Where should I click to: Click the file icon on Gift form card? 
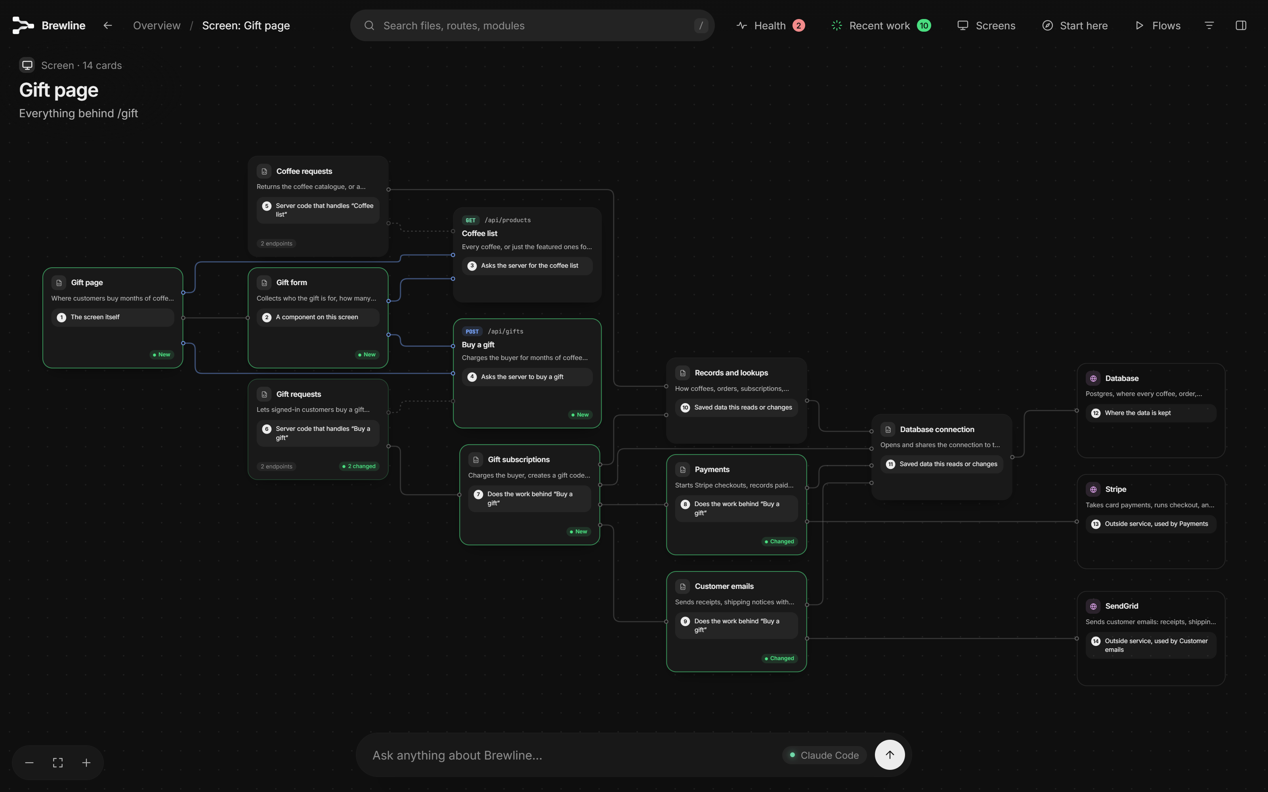coord(264,283)
